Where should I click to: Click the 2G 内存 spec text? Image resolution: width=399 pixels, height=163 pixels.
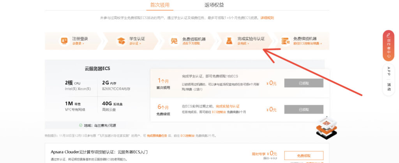[x=109, y=83]
